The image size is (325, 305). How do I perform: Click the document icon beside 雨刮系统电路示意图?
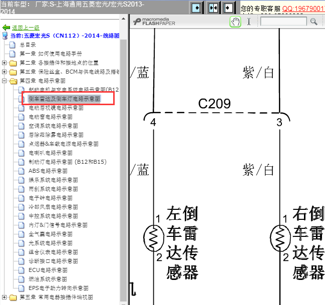tap(22, 189)
